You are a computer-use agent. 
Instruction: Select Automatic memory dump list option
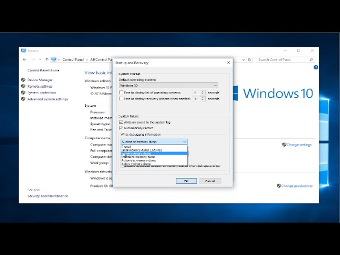click(154, 160)
